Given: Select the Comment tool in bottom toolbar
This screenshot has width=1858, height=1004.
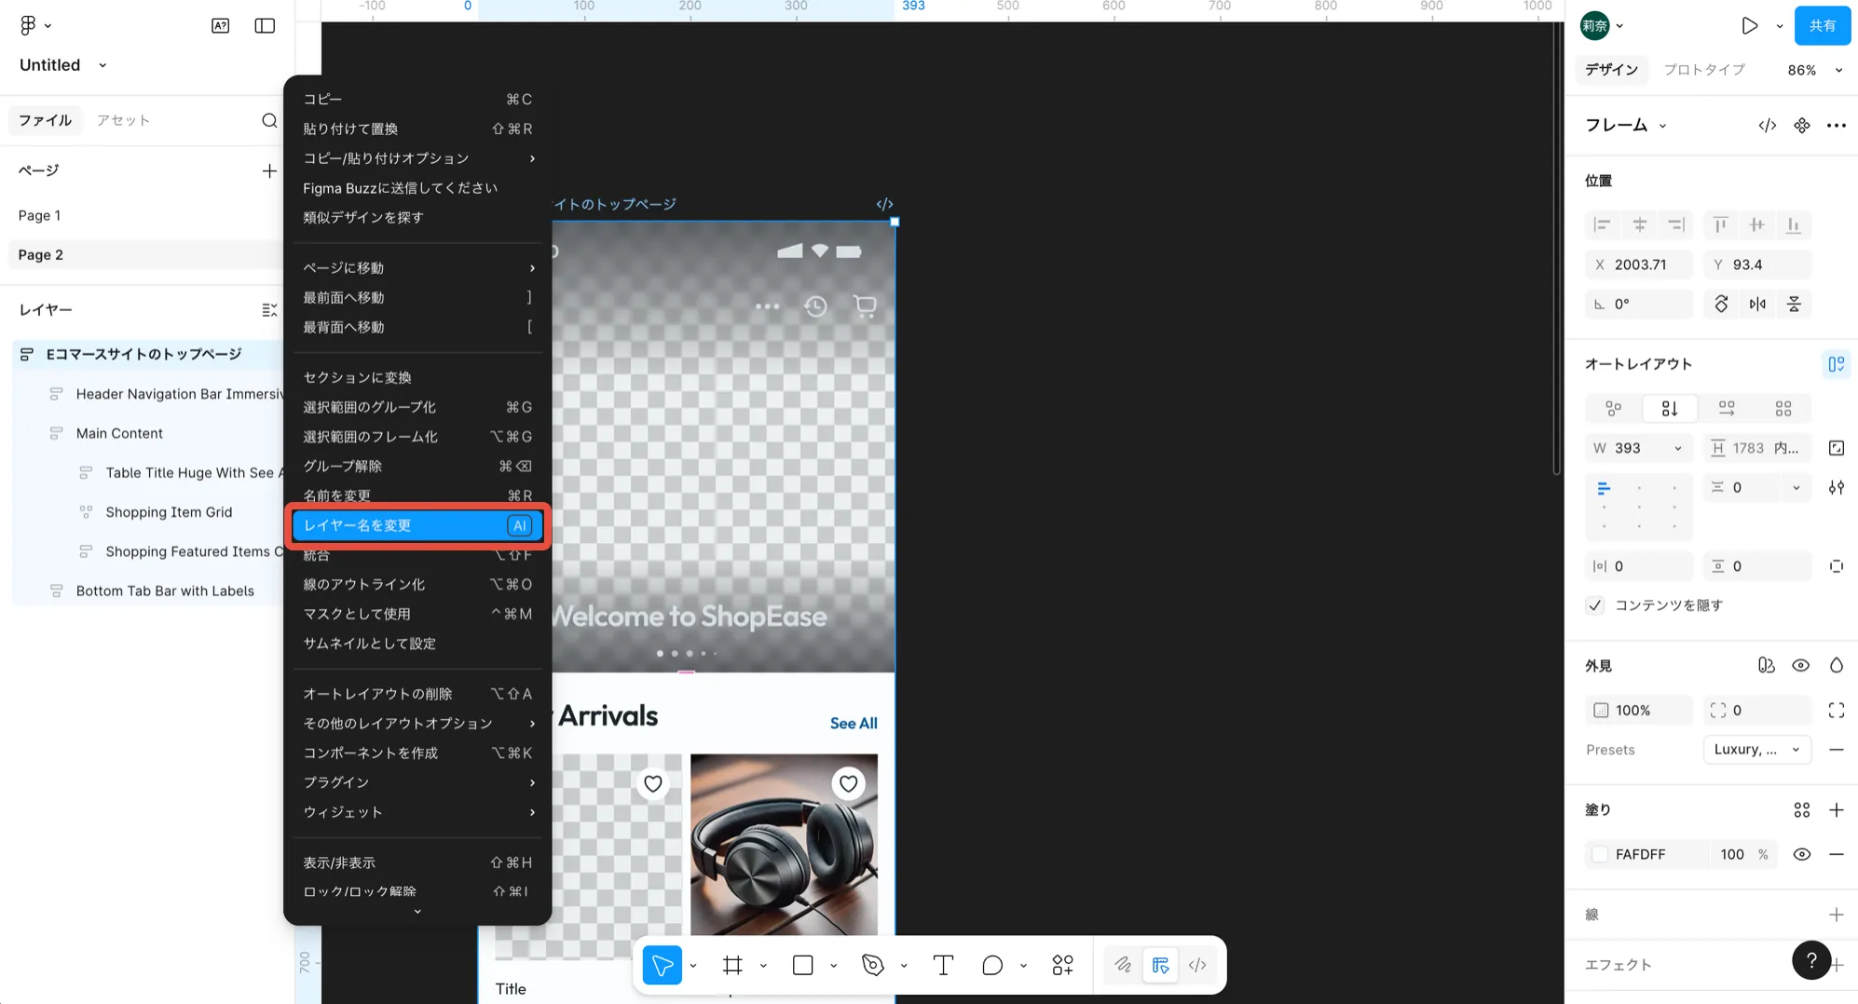Looking at the screenshot, I should click(992, 966).
